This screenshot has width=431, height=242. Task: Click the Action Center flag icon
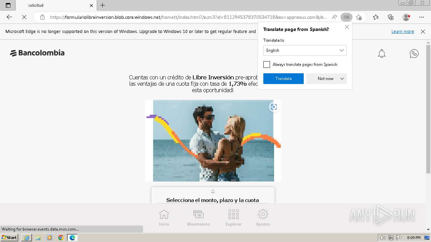399,238
